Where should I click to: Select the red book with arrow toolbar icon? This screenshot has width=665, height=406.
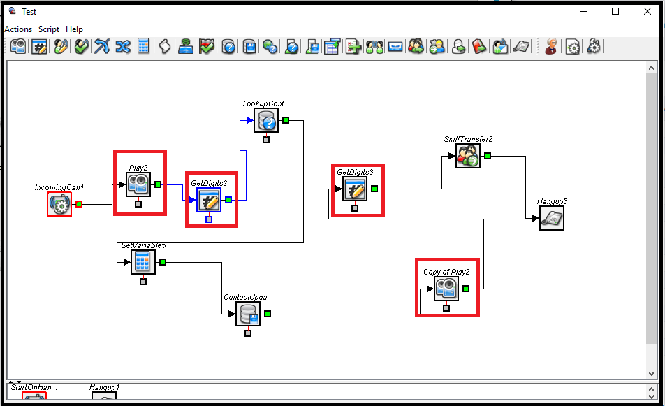(478, 46)
